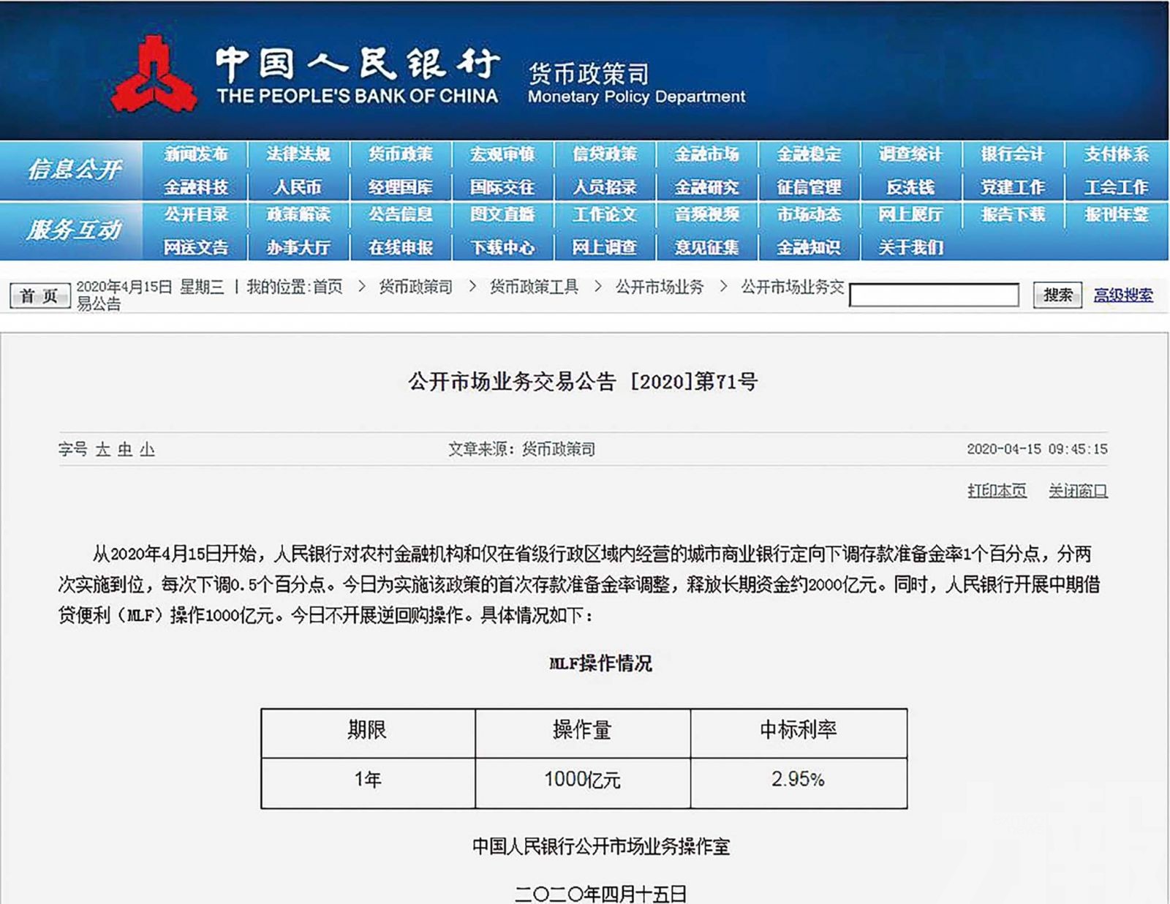Screen dimensions: 1170x904
Task: Select the timestamp 2020-04-15 09:45:15
Action: pyautogui.click(x=1037, y=449)
